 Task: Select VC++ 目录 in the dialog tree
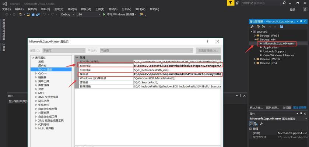[x=45, y=69]
